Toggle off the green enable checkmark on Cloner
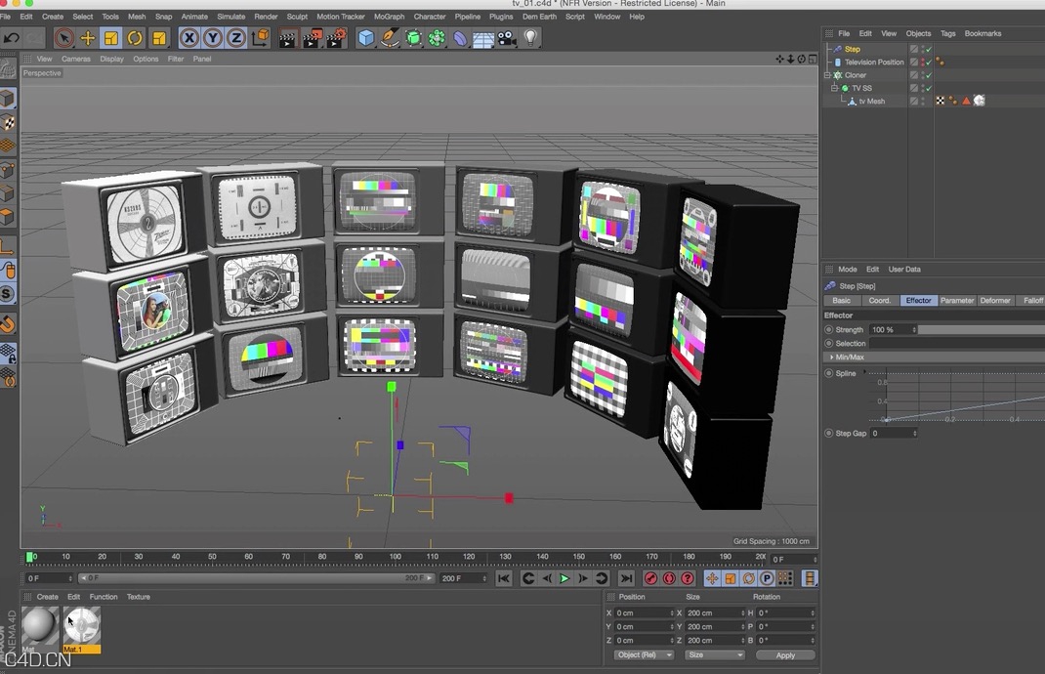Viewport: 1045px width, 674px height. (929, 74)
